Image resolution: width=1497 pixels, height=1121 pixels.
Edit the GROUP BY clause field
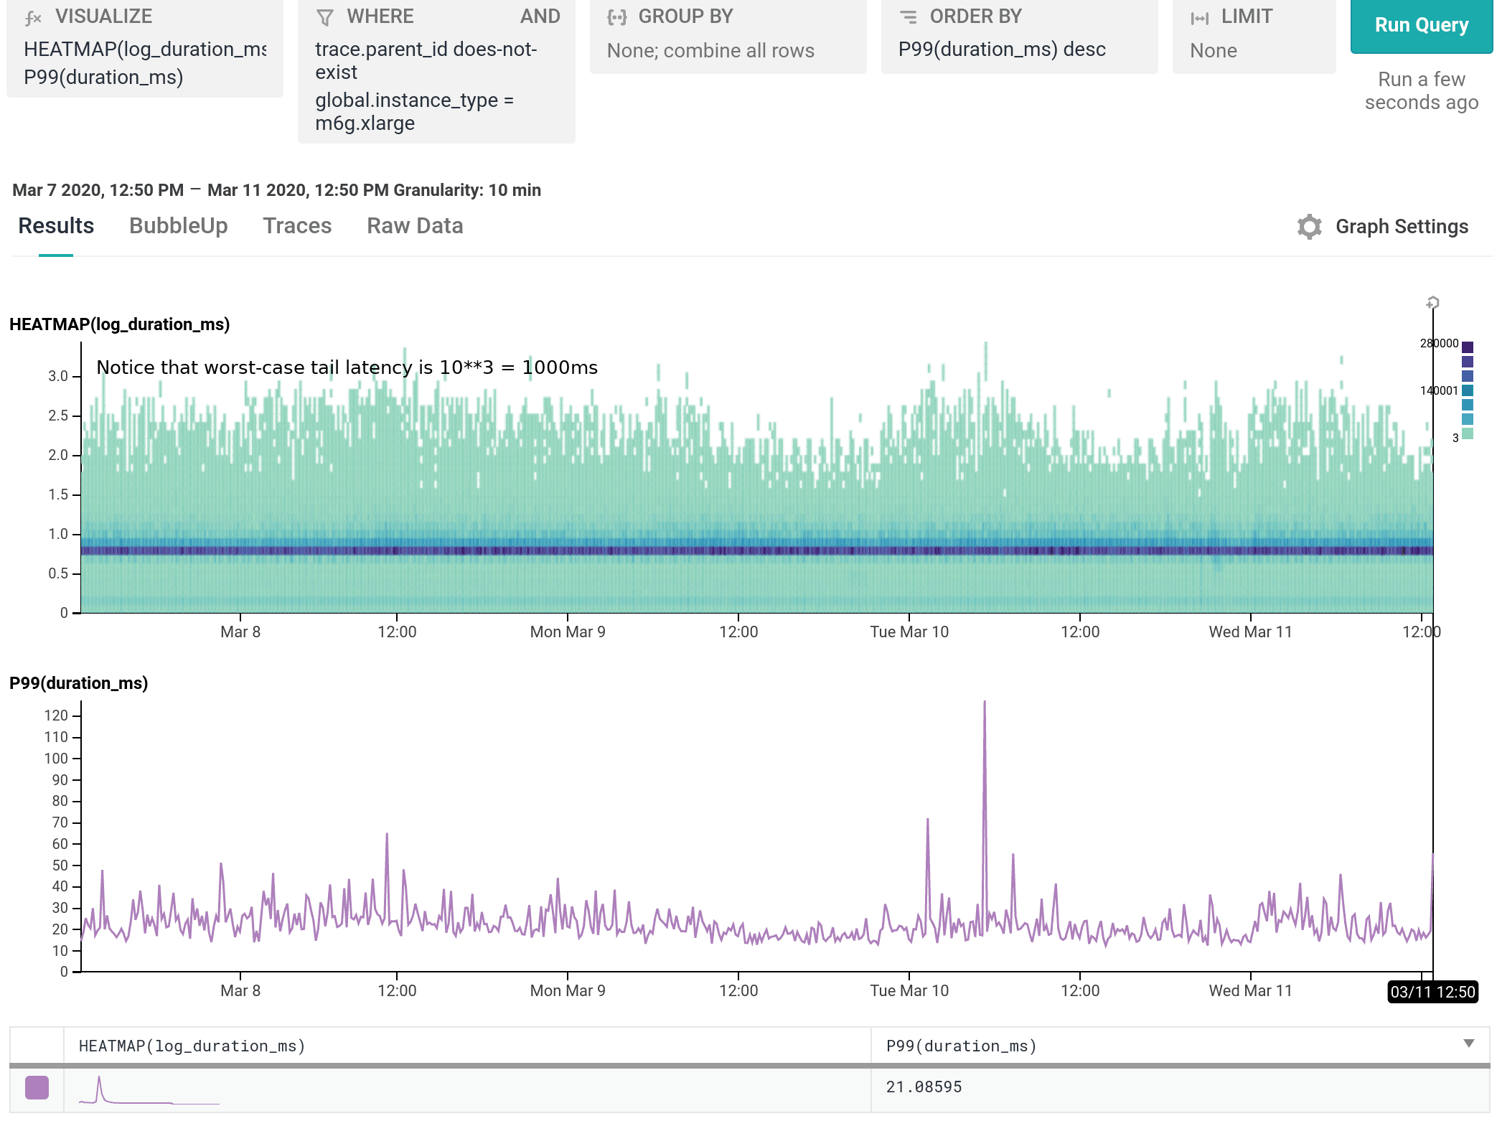click(710, 51)
